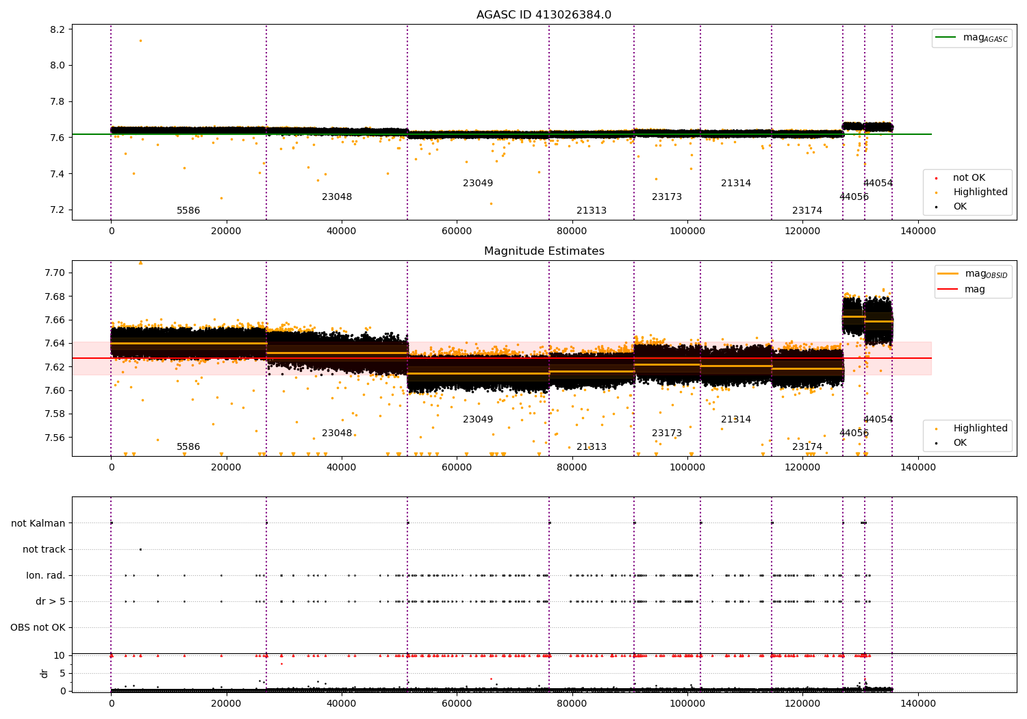Viewport: 1027px width, 719px height.
Task: Select the mag AGASC green line legend entry
Action: pos(972,38)
